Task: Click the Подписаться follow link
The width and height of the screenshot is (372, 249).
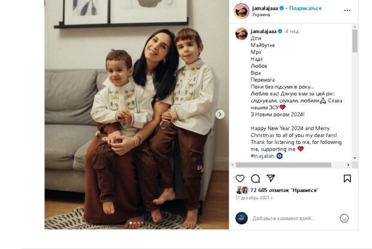Action: 305,8
